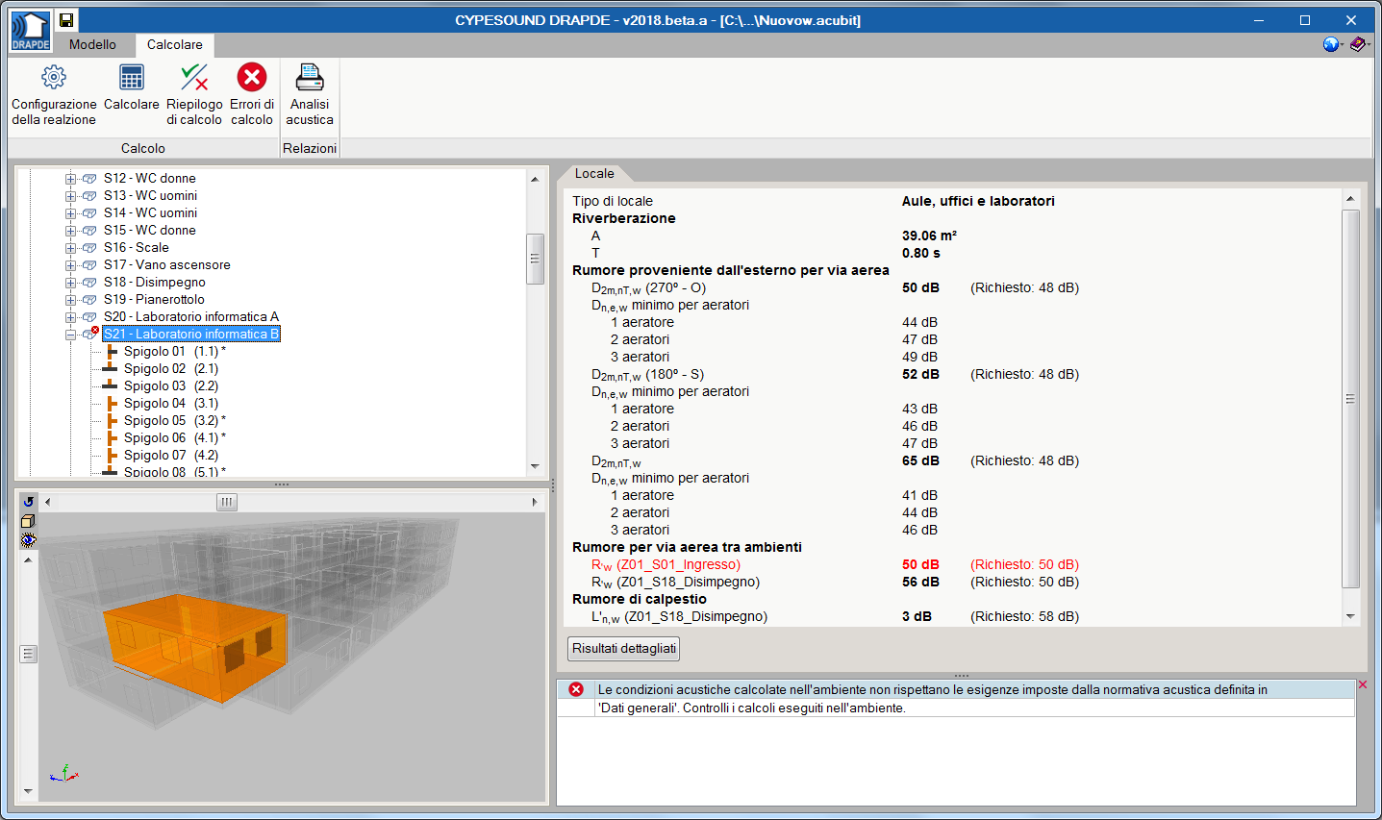Collapse the S21 Laboratorio informatica B node
This screenshot has height=820, width=1382.
[70, 335]
